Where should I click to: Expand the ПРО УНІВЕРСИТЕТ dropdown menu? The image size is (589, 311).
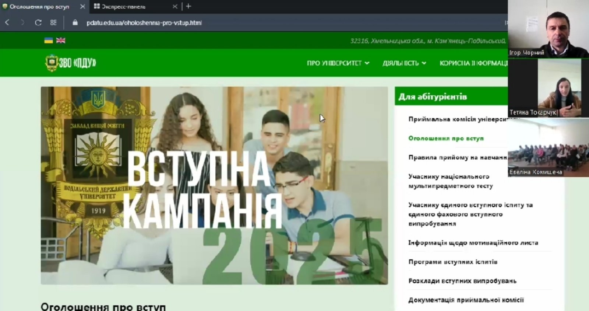point(338,63)
